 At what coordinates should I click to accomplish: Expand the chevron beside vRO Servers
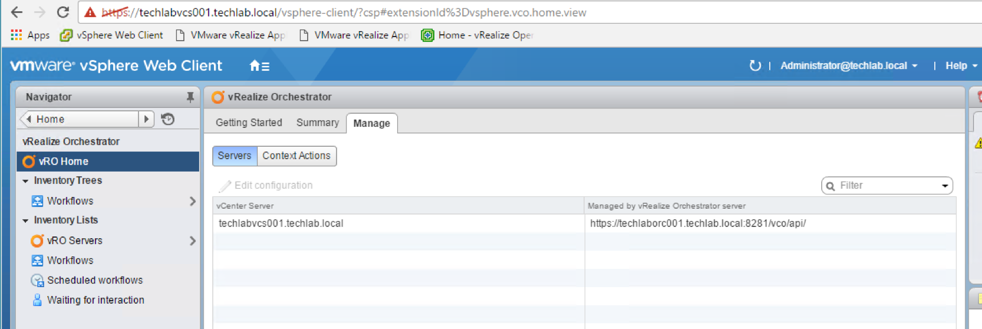pyautogui.click(x=192, y=241)
